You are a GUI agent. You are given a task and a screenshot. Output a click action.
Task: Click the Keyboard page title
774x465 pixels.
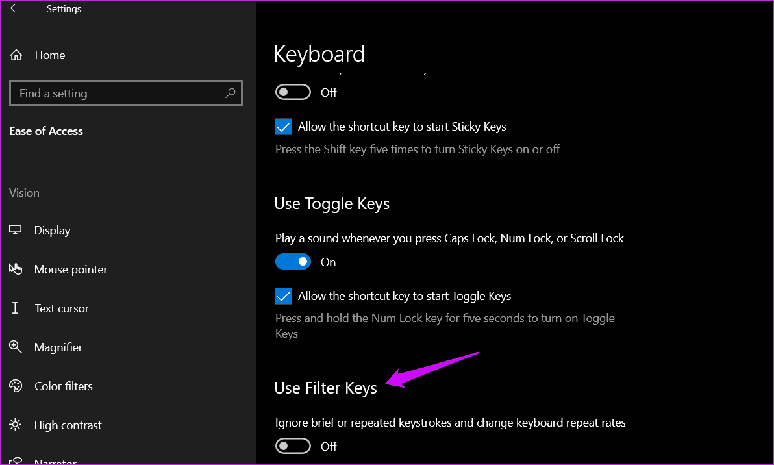[x=319, y=54]
